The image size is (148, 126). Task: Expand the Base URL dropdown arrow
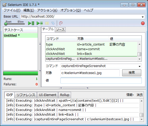pos(143,17)
